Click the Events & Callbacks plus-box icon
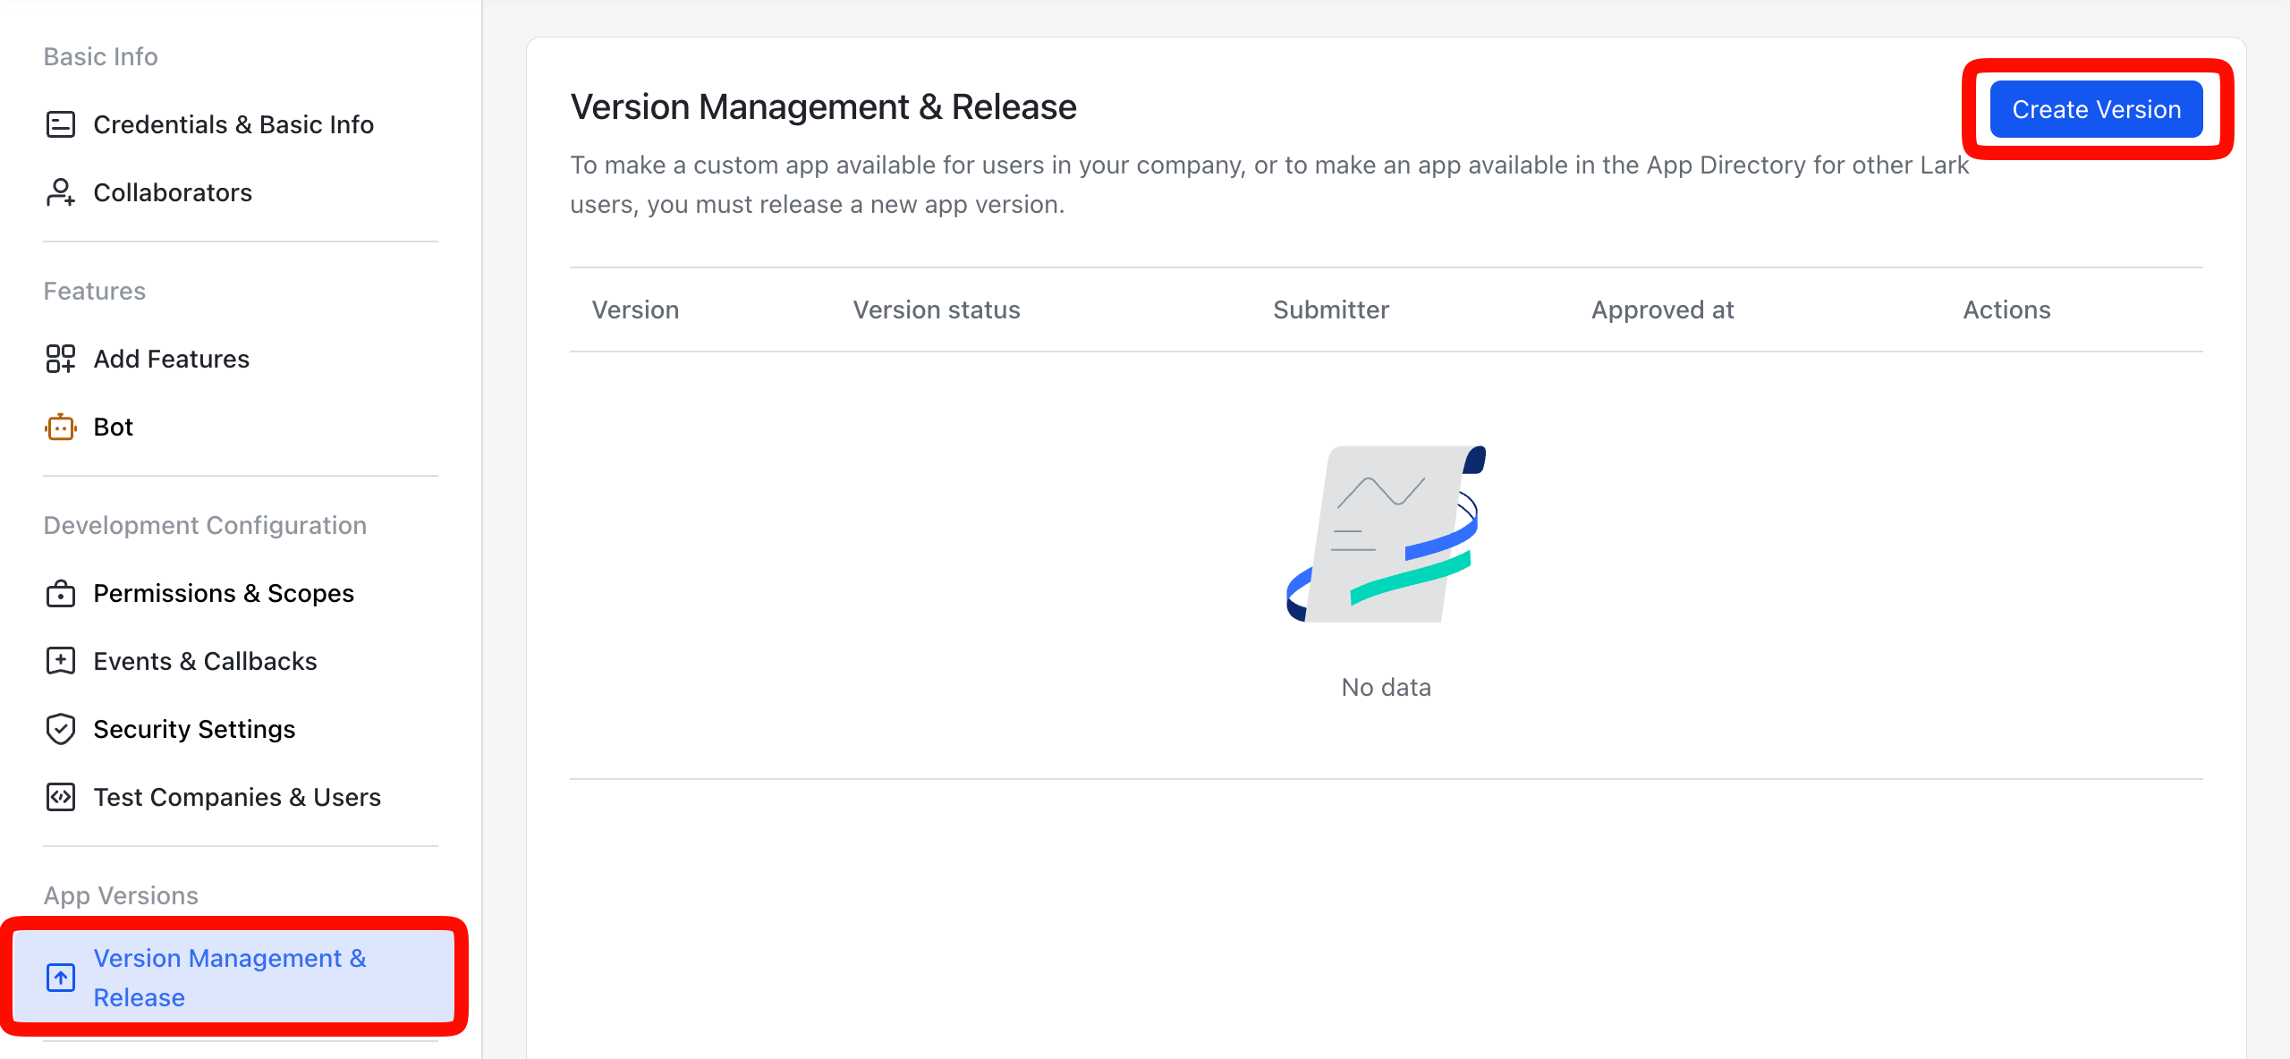 pos(60,661)
